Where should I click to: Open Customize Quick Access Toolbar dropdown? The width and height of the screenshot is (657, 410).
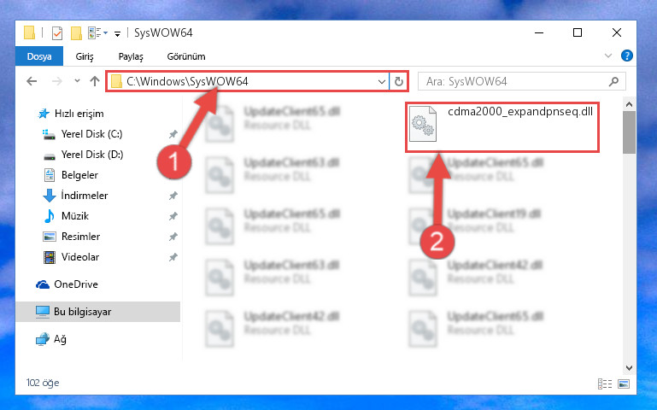click(x=117, y=33)
